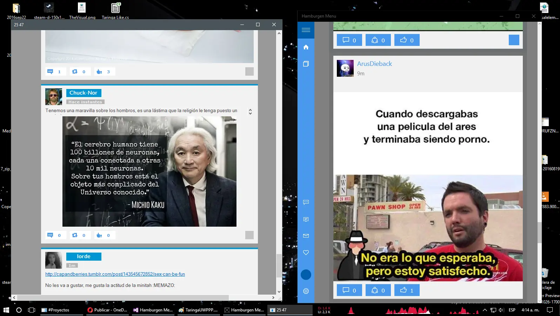Click thumbs-up icon on Chuck-Nor's post
Viewport: 560px width, 316px height.
pyautogui.click(x=105, y=235)
